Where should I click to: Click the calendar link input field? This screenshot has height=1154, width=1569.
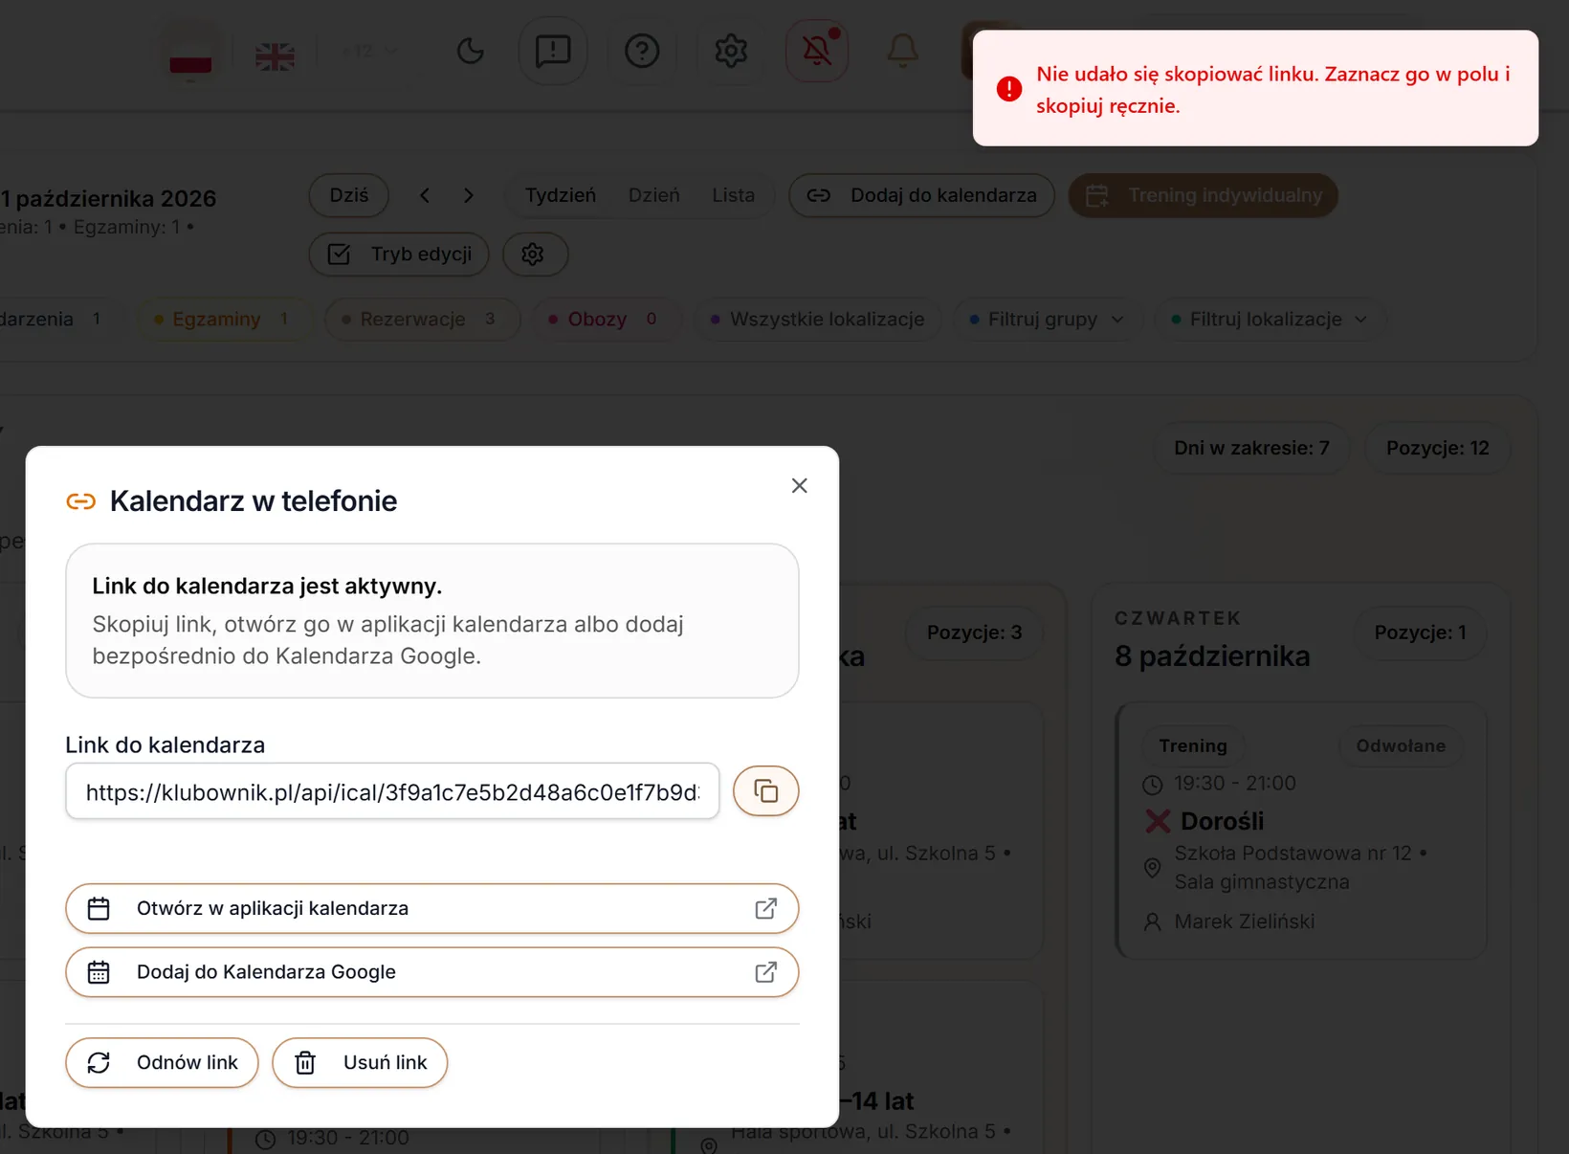pyautogui.click(x=392, y=791)
